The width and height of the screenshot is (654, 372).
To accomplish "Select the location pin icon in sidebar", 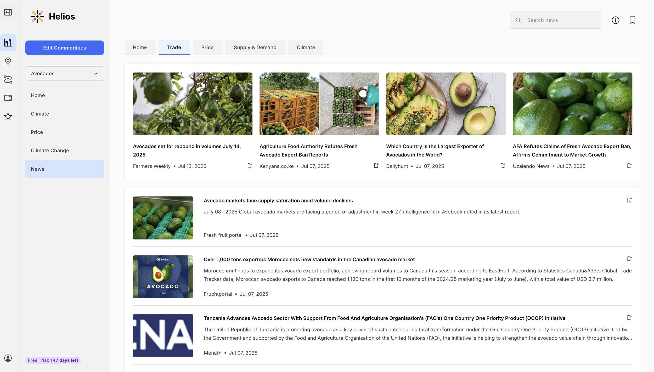I will coord(8,61).
